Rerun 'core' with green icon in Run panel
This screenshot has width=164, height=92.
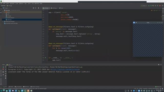pos(3,67)
